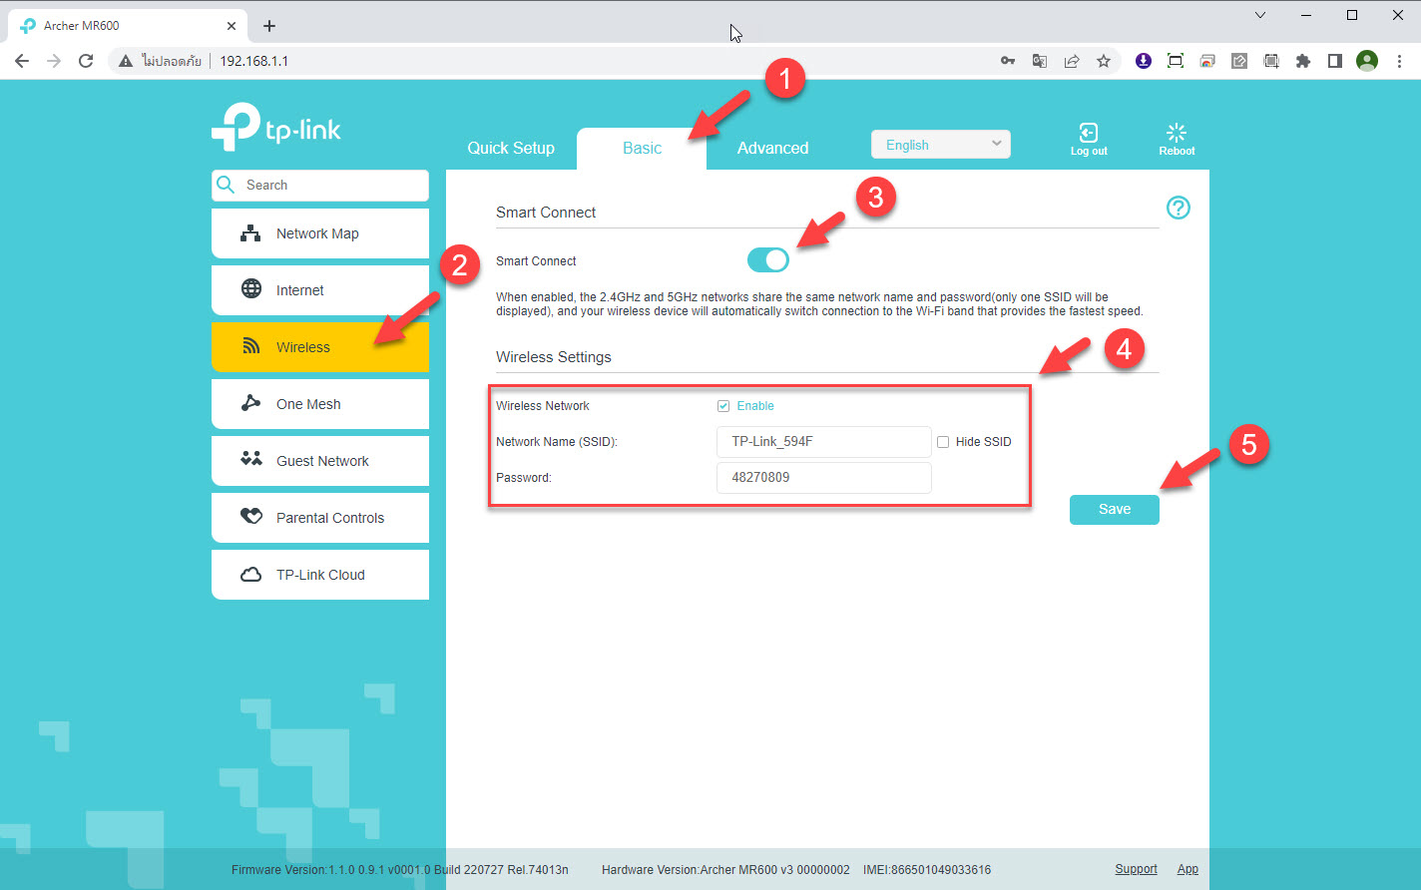This screenshot has height=890, width=1421.
Task: Open a new tab with plus icon
Action: click(269, 26)
